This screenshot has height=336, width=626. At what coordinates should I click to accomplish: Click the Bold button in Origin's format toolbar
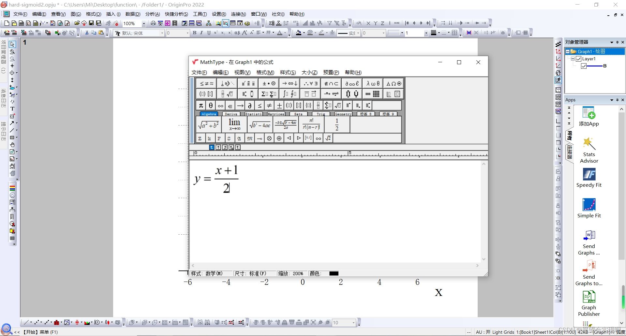coord(195,33)
